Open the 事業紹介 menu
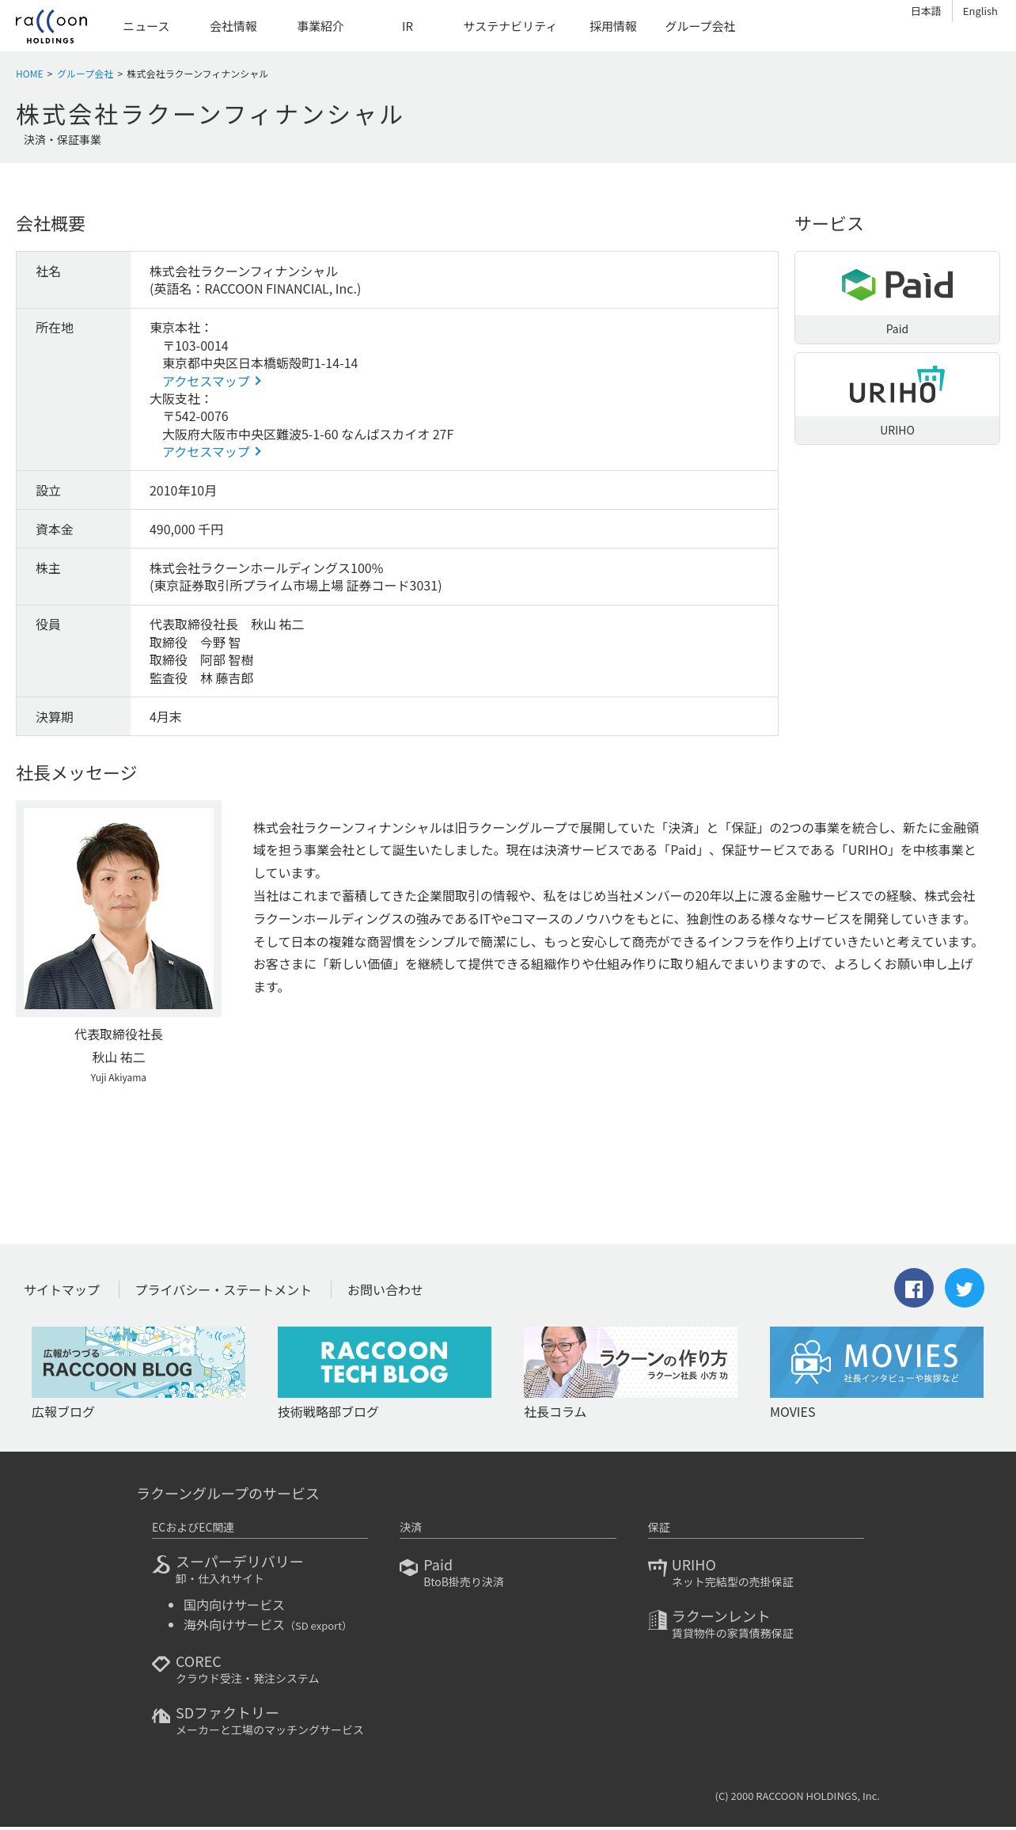 (x=320, y=26)
